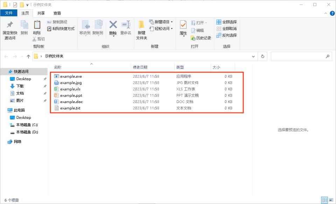Open Properties using the 属性 icon

(x=183, y=25)
